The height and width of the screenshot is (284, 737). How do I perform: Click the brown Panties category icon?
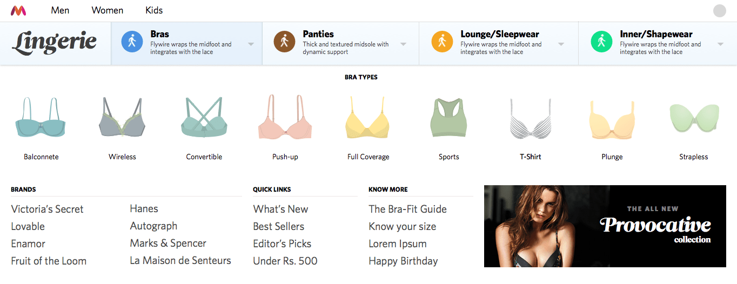(284, 42)
